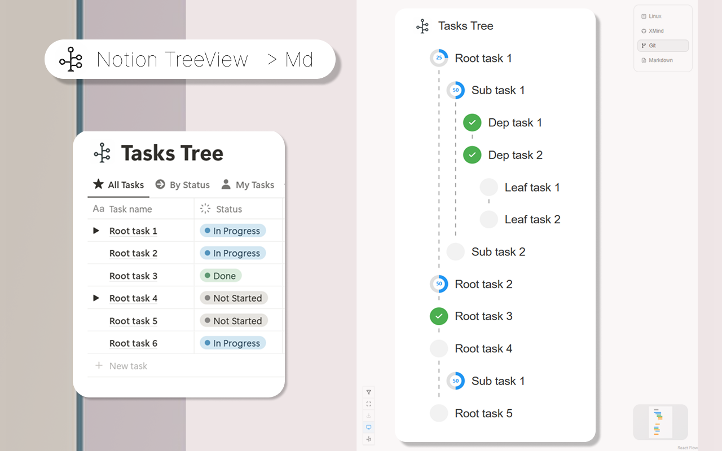The width and height of the screenshot is (722, 451).
Task: Click the 50 ring on Sub task 1 under Root task 4
Action: [456, 381]
